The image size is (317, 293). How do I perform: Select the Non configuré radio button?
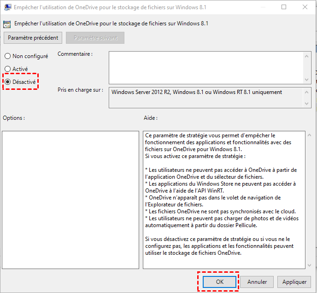pos(26,56)
